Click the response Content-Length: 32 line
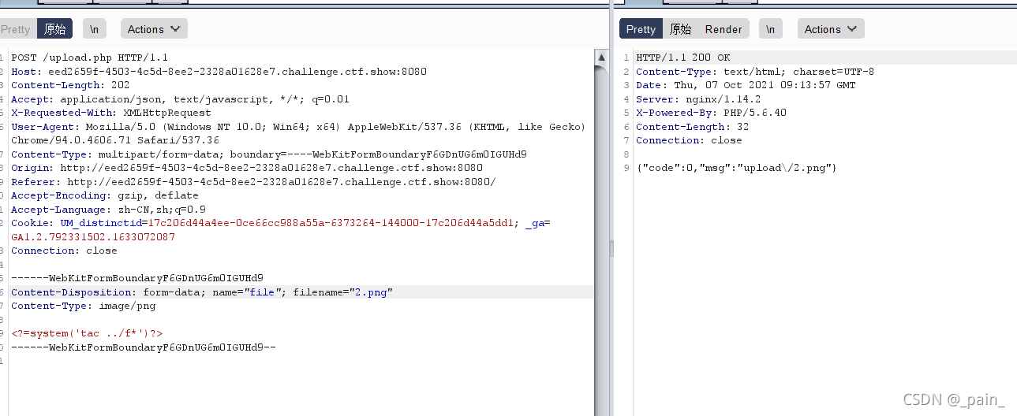This screenshot has height=416, width=1017. point(692,127)
